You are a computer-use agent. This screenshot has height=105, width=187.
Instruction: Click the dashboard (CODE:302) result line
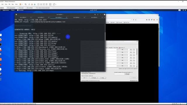coord(40,47)
